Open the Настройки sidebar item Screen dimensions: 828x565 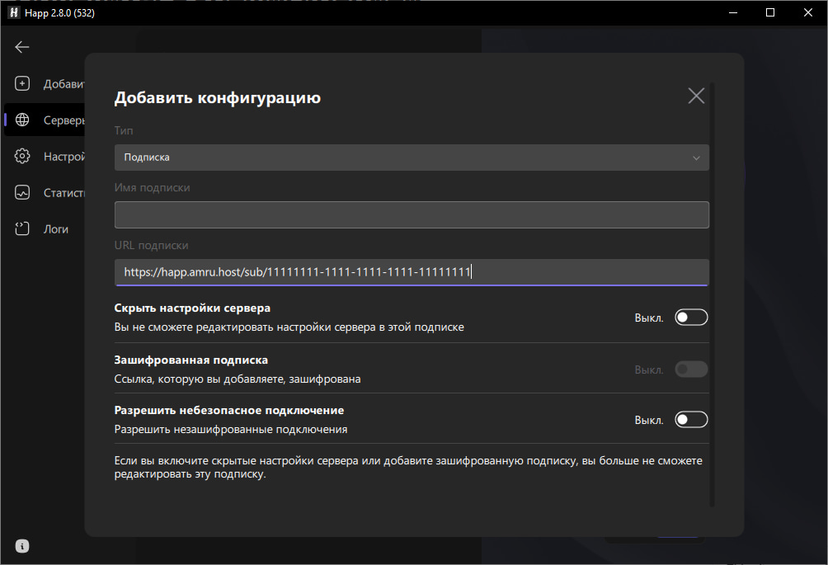click(45, 156)
